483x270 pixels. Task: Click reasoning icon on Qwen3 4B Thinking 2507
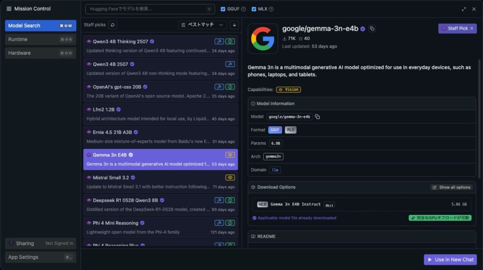click(x=230, y=41)
